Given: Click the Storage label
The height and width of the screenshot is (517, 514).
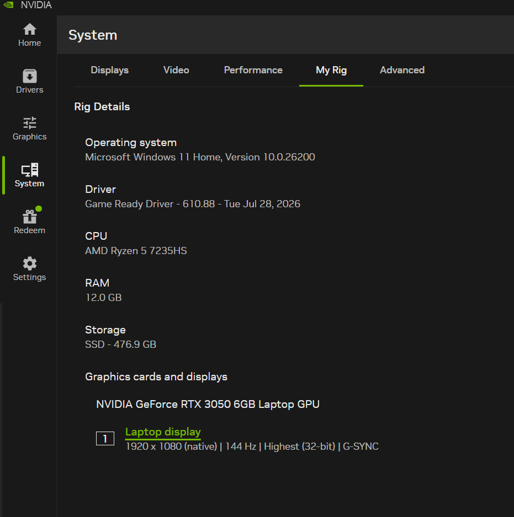Looking at the screenshot, I should (105, 330).
